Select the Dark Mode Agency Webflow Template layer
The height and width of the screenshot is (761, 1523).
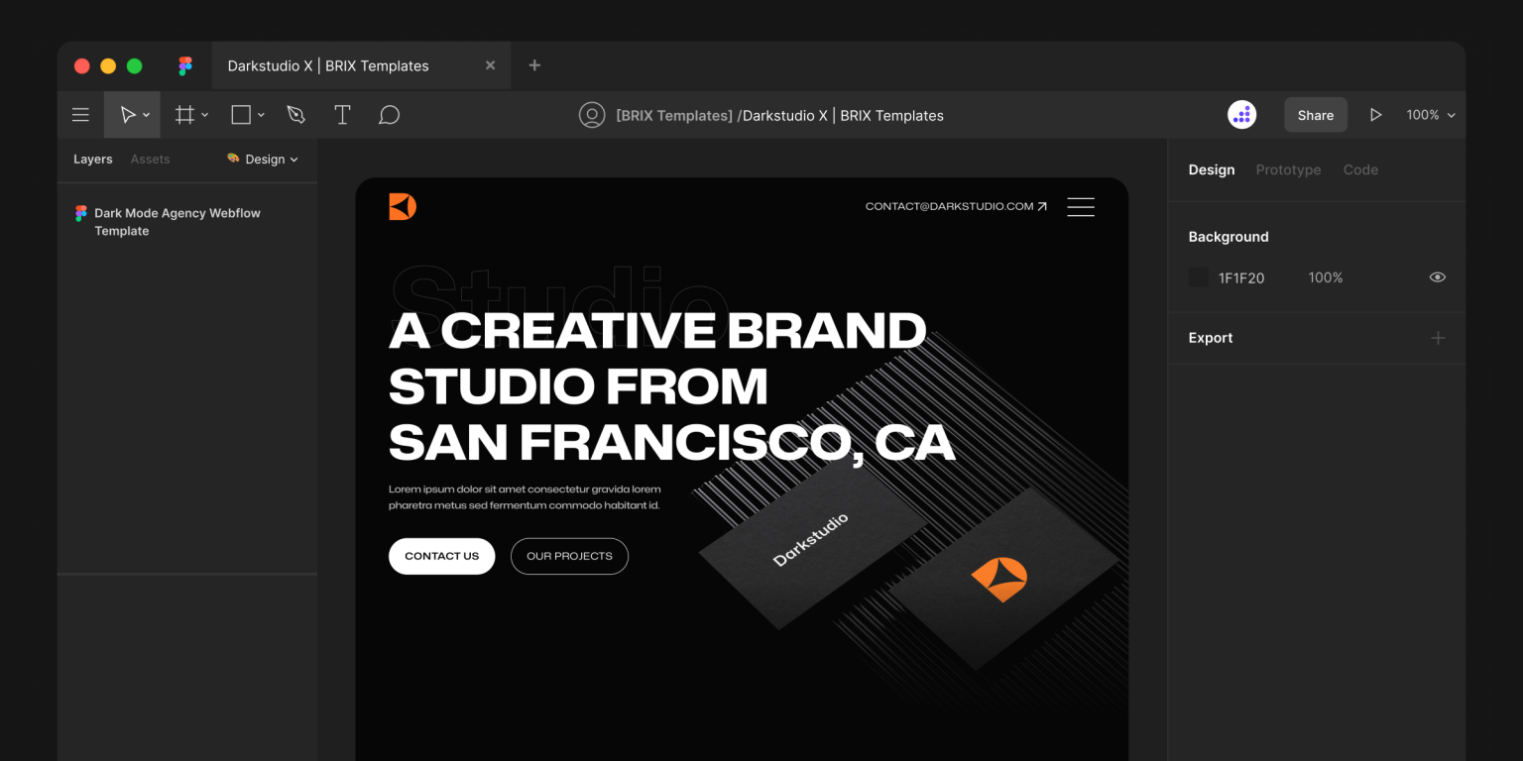[176, 221]
